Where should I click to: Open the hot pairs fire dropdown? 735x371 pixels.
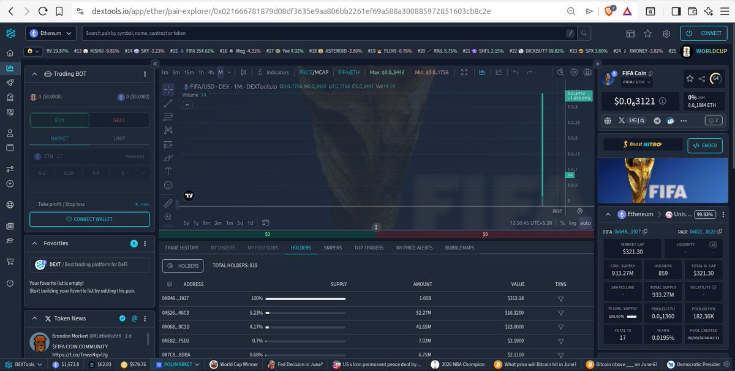pyautogui.click(x=32, y=51)
